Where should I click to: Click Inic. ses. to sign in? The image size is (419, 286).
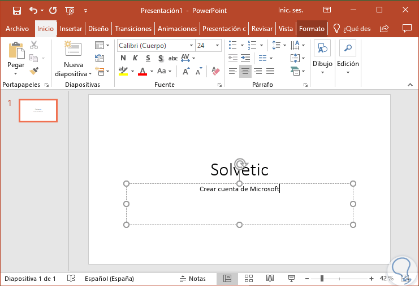pyautogui.click(x=291, y=10)
